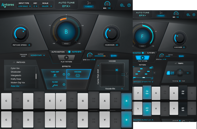Click the Retune Speed value 8

(29, 45)
